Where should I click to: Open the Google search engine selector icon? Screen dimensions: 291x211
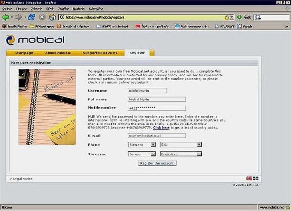tap(258, 17)
